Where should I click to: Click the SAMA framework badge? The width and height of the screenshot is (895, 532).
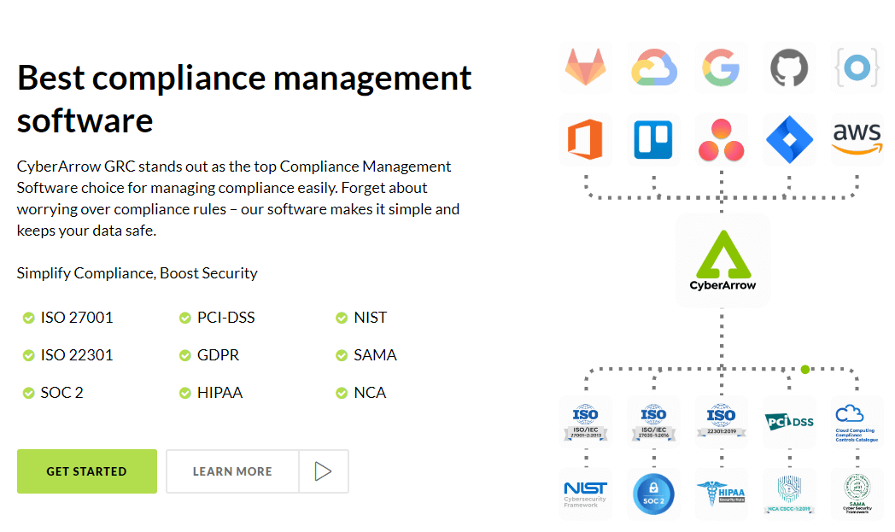click(x=856, y=493)
